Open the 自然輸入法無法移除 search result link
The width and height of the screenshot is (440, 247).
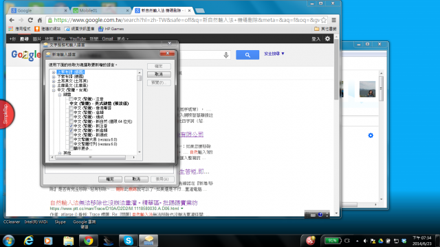click(124, 203)
